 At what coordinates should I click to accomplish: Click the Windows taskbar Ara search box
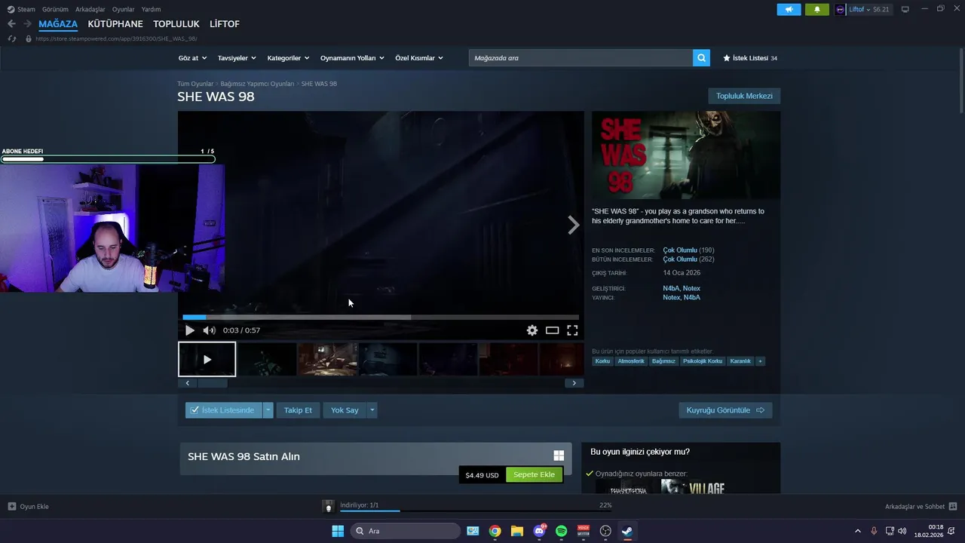[406, 531]
